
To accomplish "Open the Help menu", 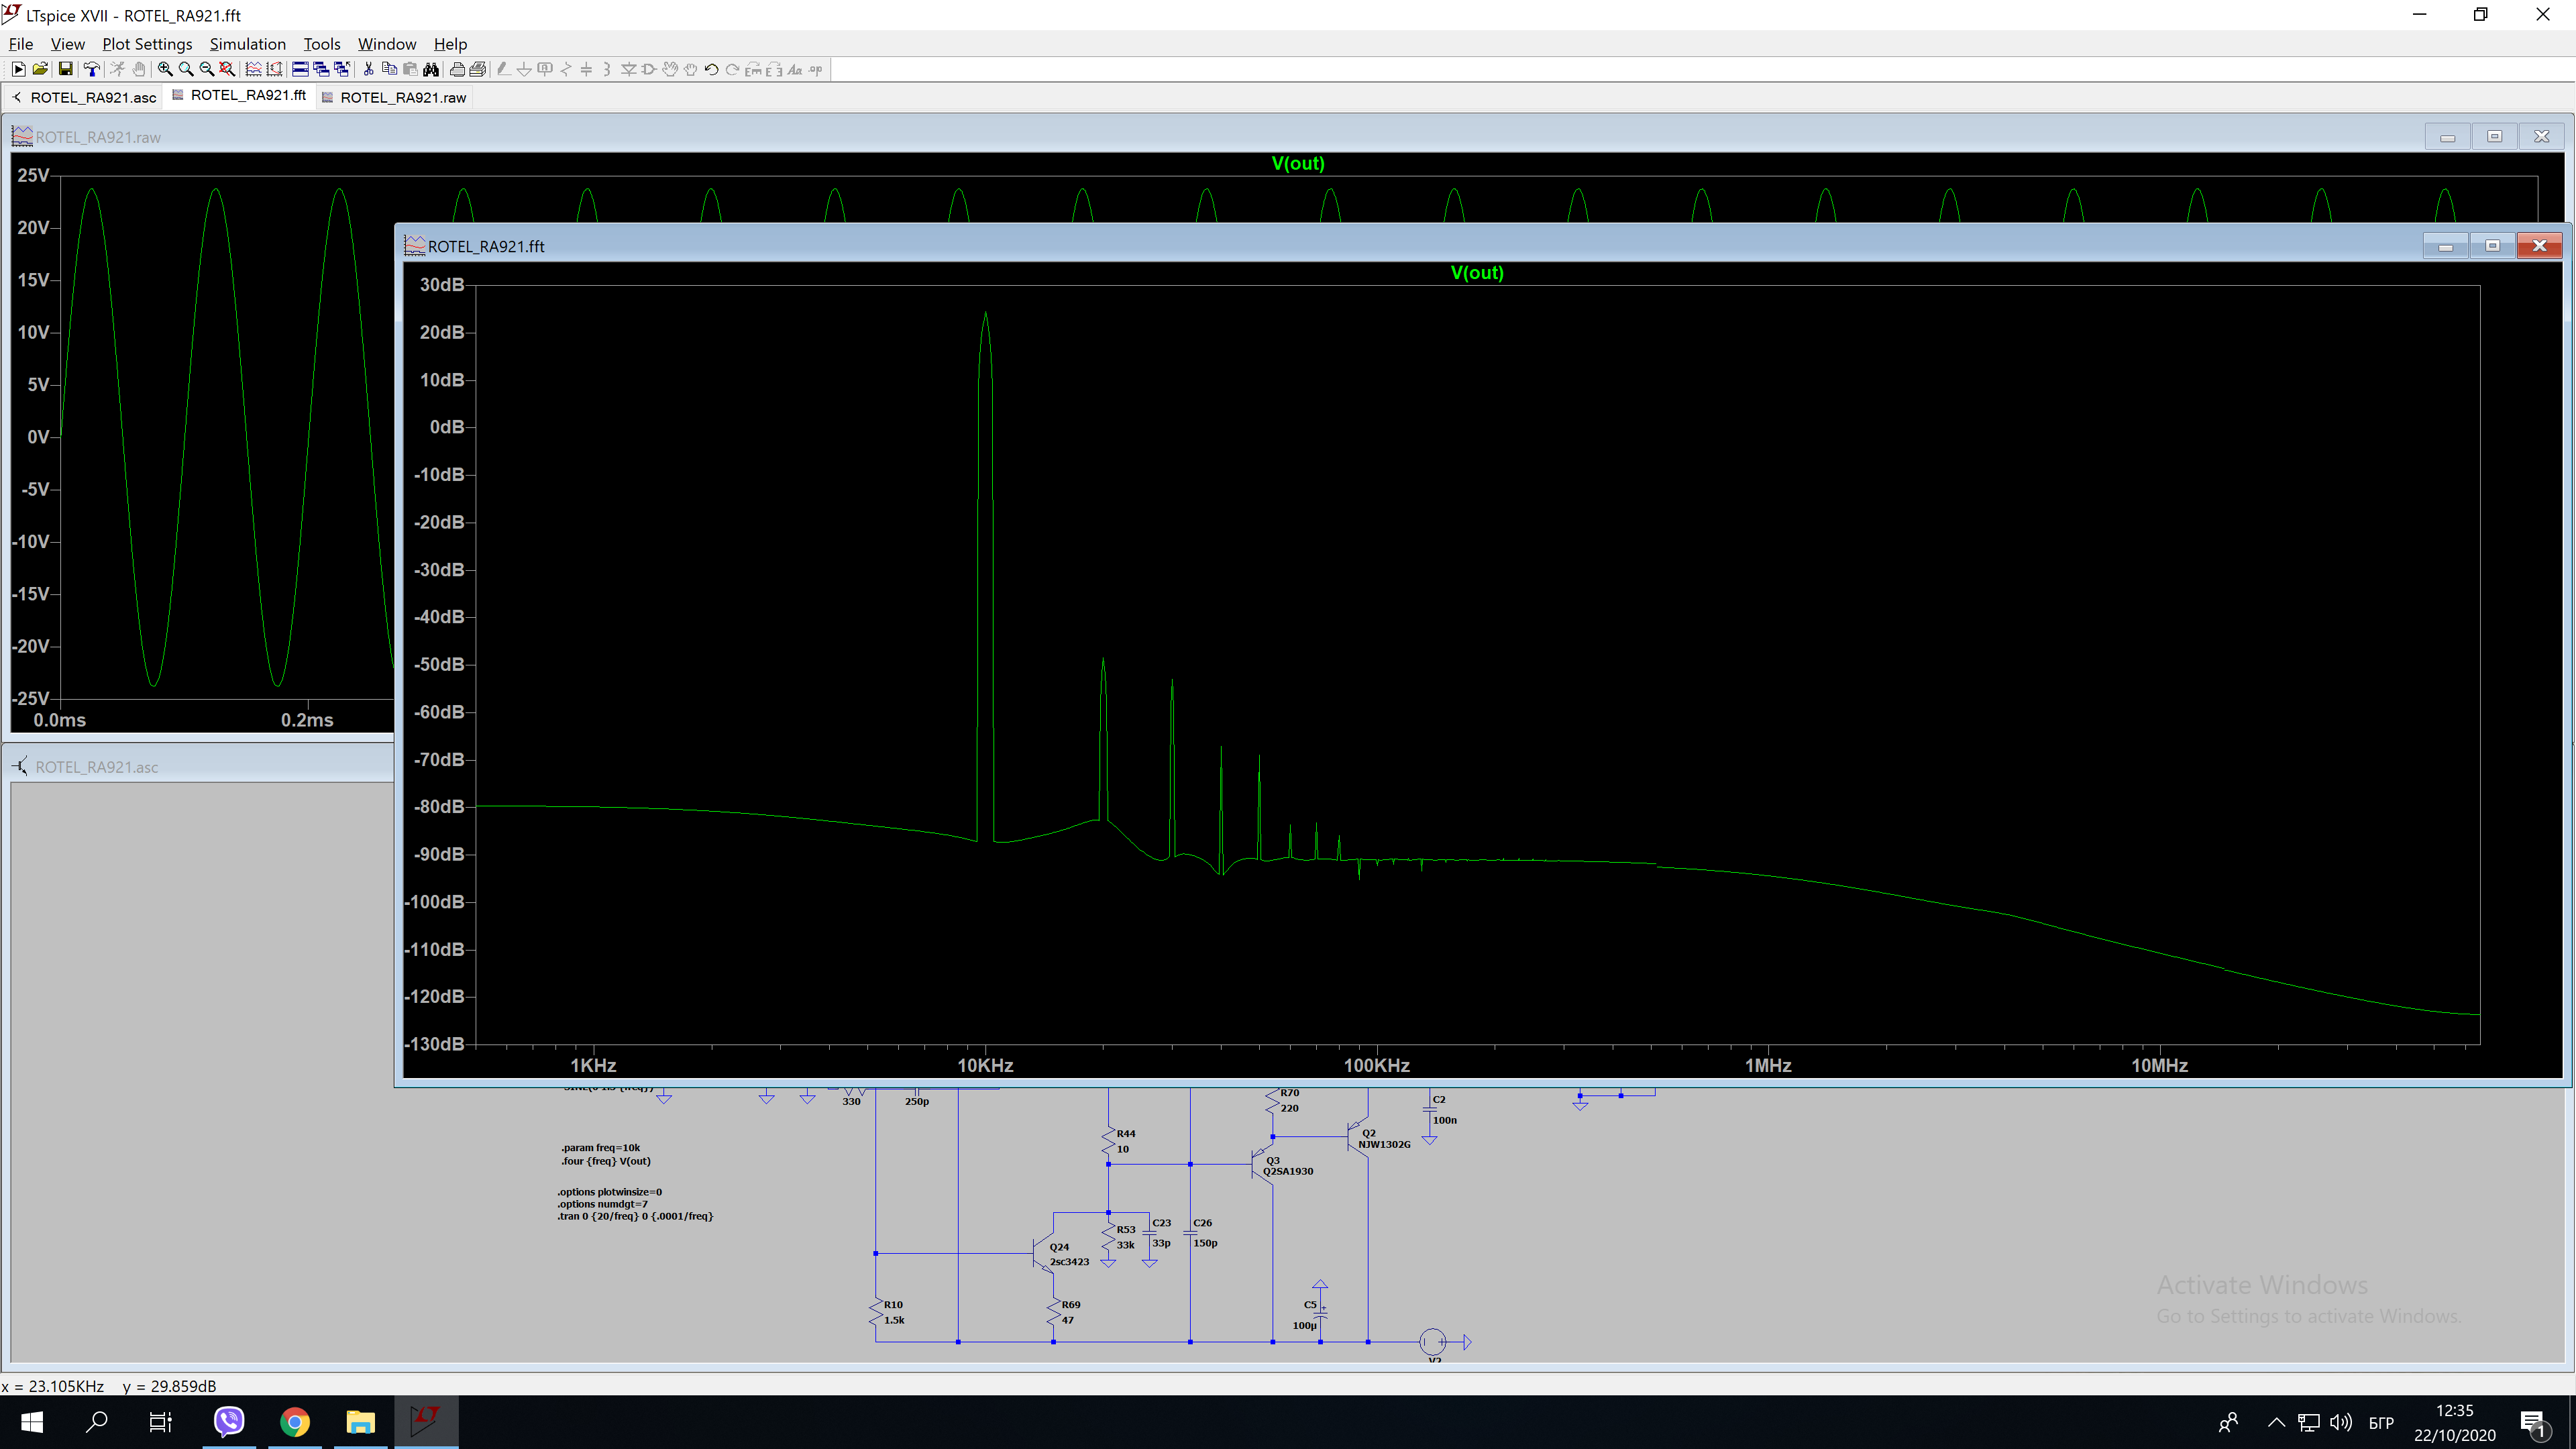I will pyautogui.click(x=450, y=44).
